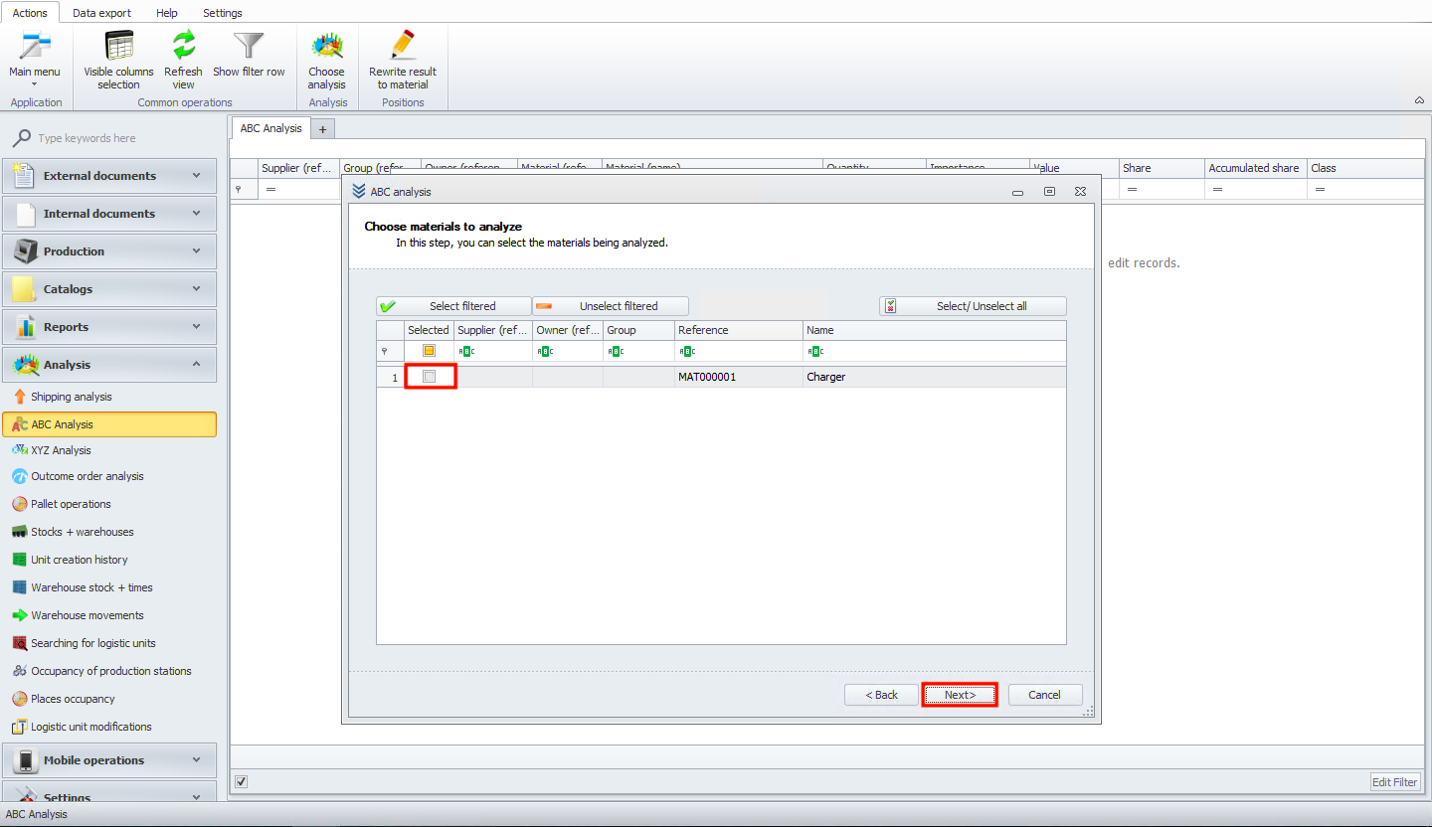Image resolution: width=1432 pixels, height=827 pixels.
Task: Open the Settings ribbon tab
Action: [x=223, y=13]
